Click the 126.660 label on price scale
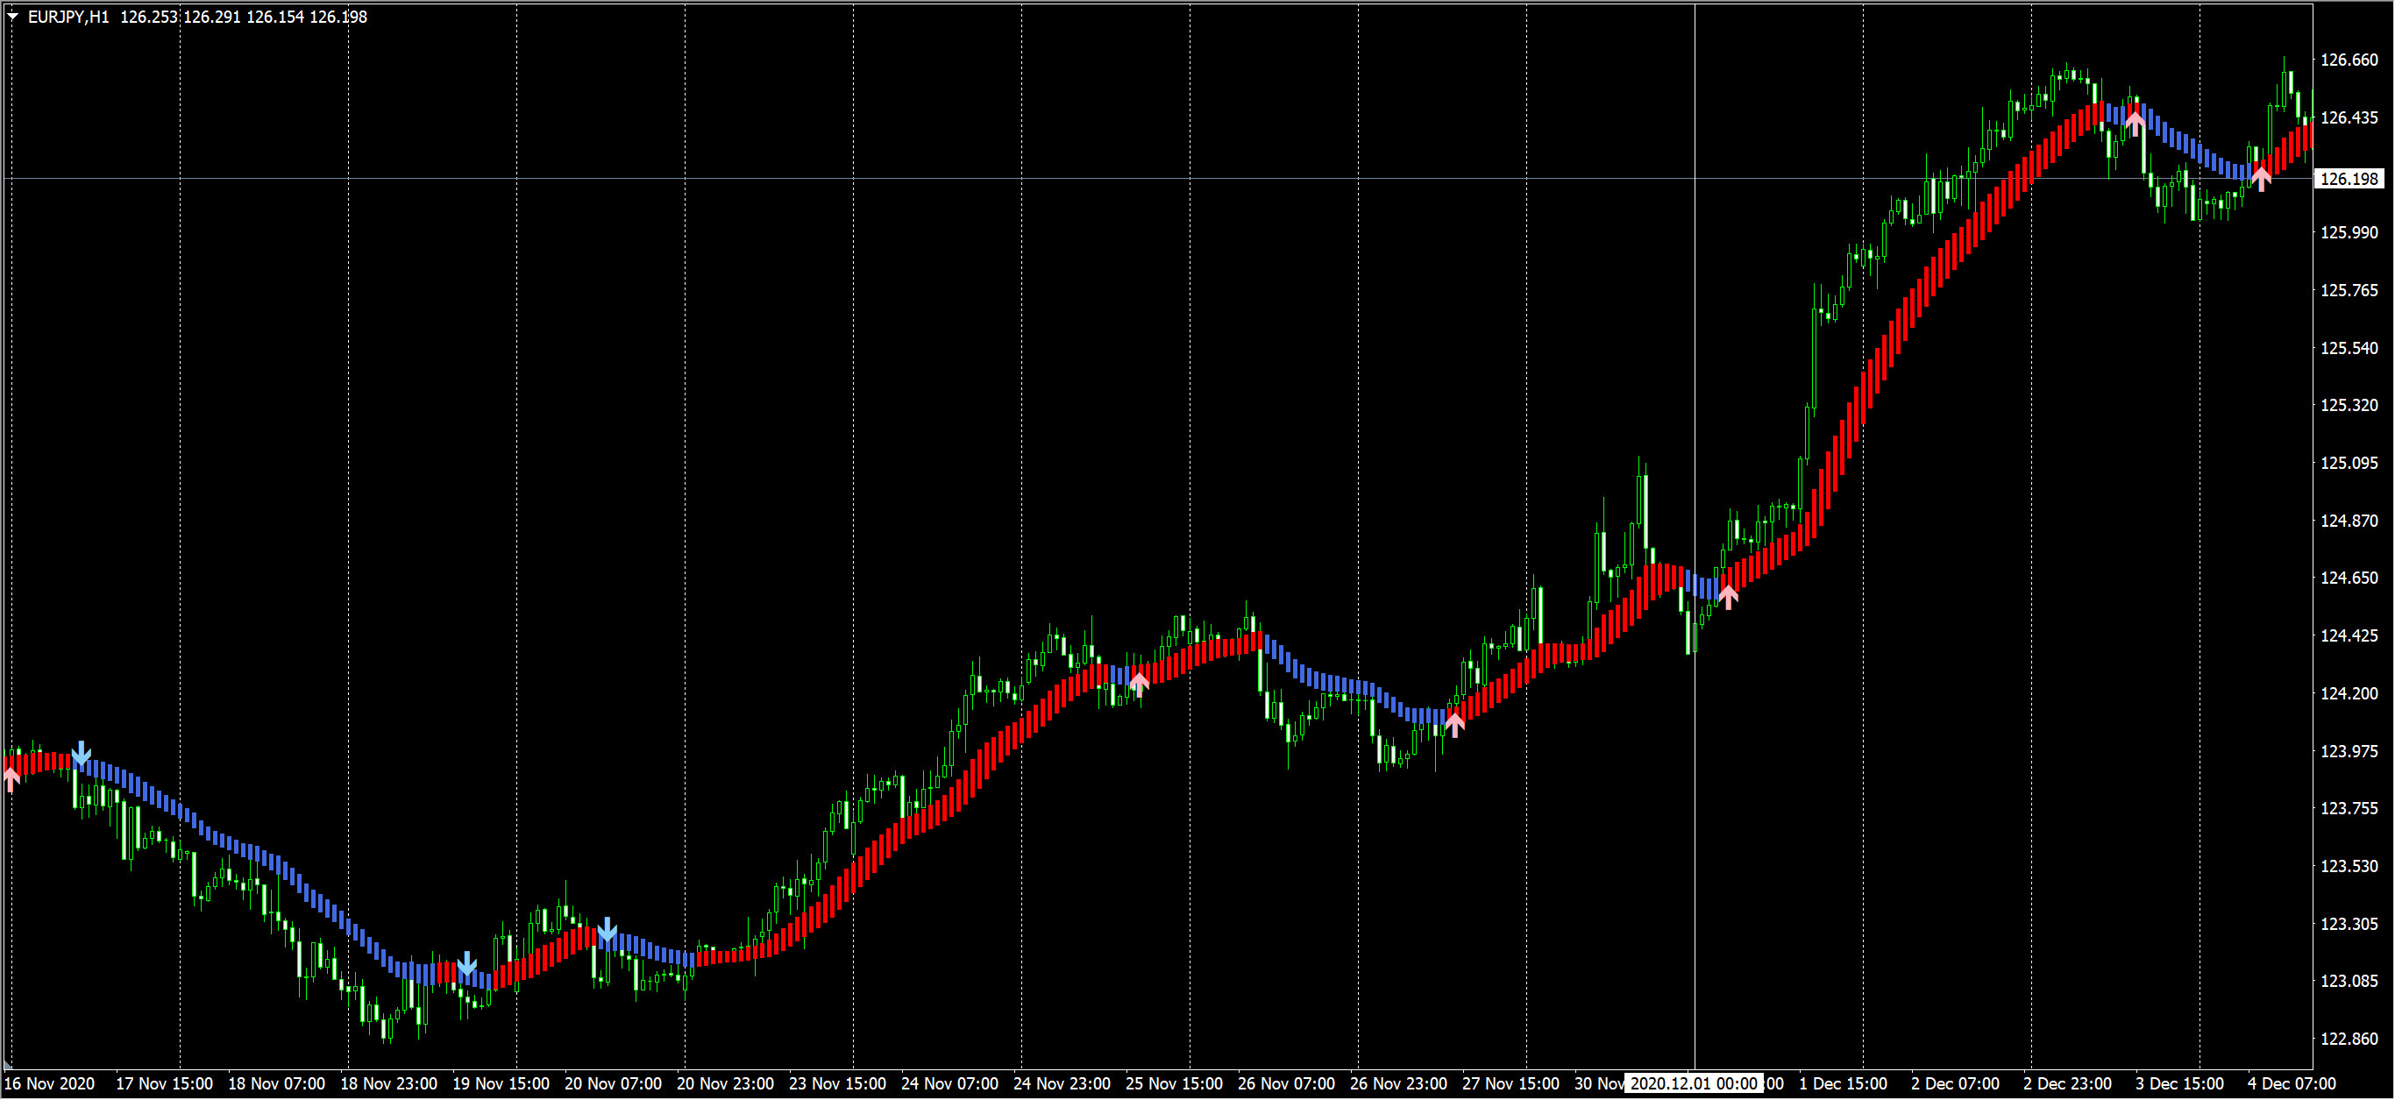 (x=2349, y=60)
